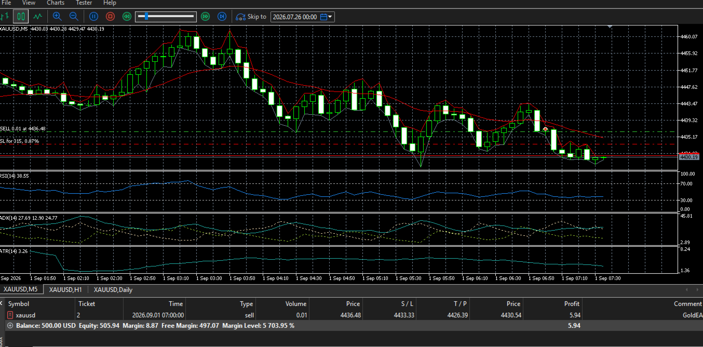This screenshot has height=347, width=703.
Task: Zoom in on the chart
Action: click(x=57, y=17)
